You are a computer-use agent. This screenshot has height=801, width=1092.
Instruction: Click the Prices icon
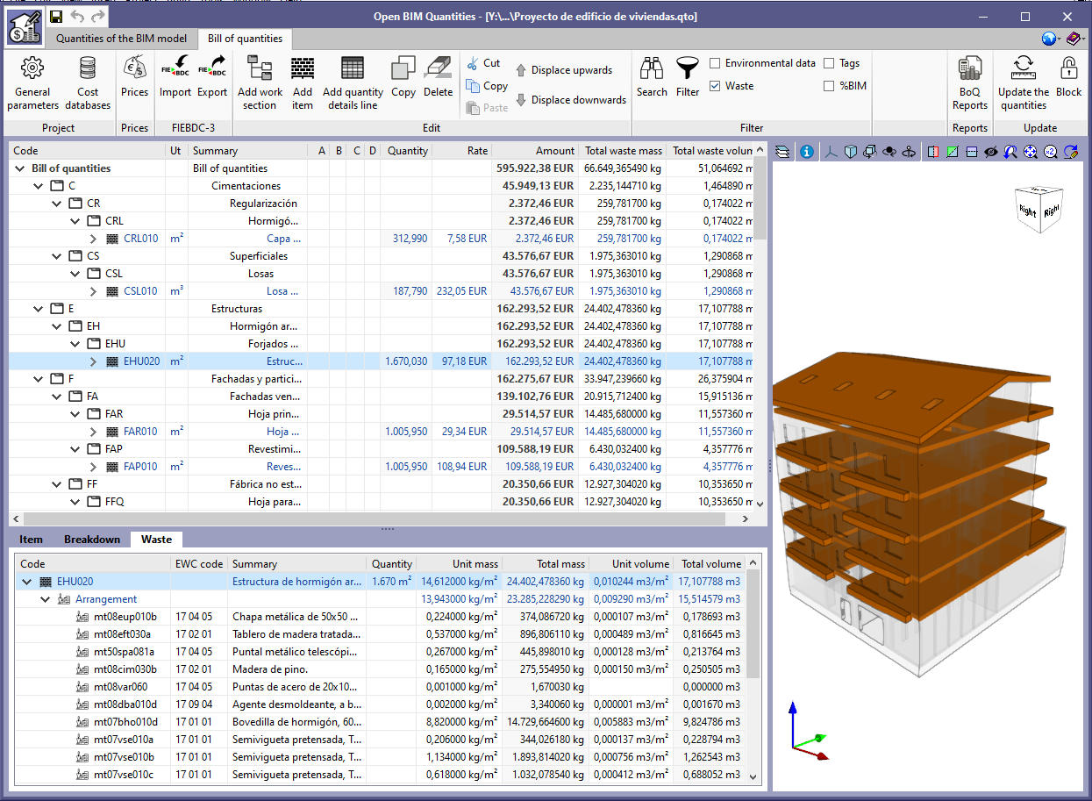pos(134,77)
